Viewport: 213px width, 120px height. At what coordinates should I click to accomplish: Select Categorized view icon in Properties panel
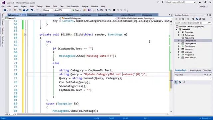[176, 82]
